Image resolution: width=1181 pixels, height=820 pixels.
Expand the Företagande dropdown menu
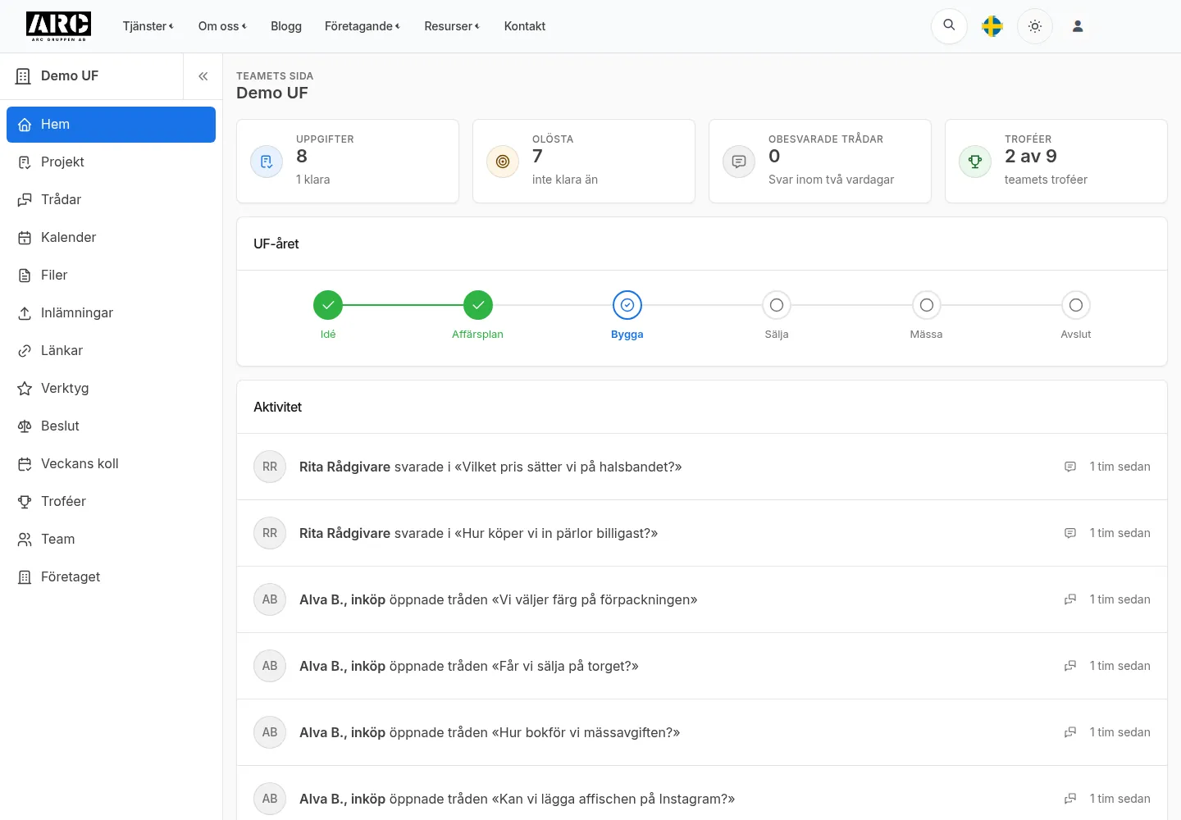(x=363, y=26)
